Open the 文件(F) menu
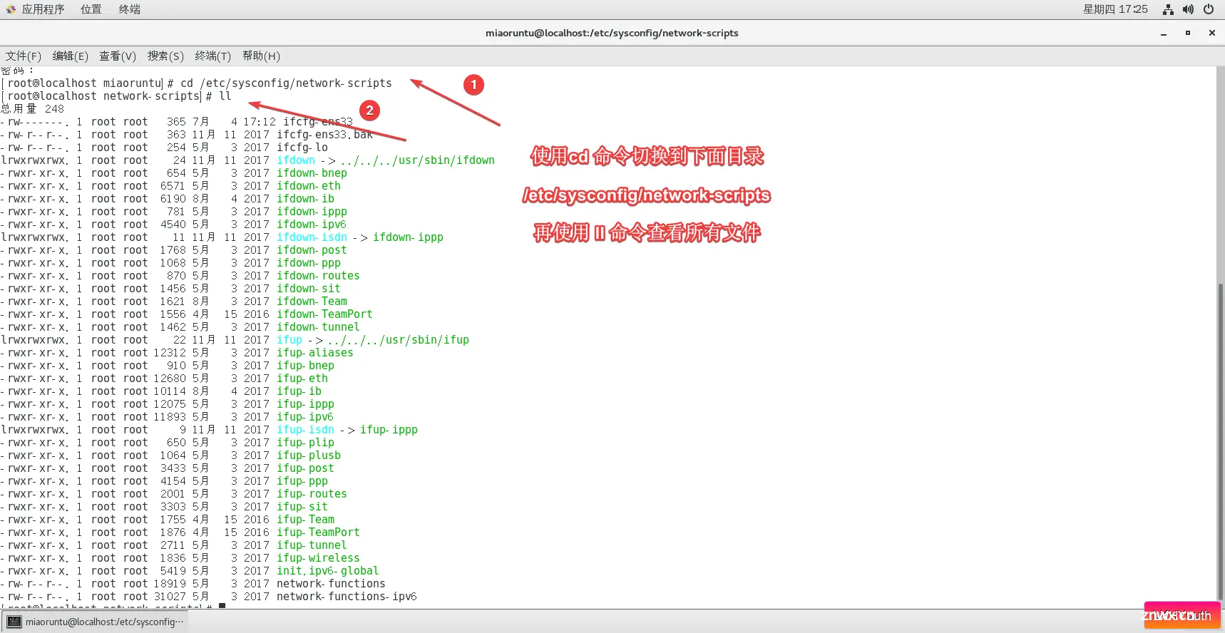This screenshot has width=1225, height=633. (23, 56)
